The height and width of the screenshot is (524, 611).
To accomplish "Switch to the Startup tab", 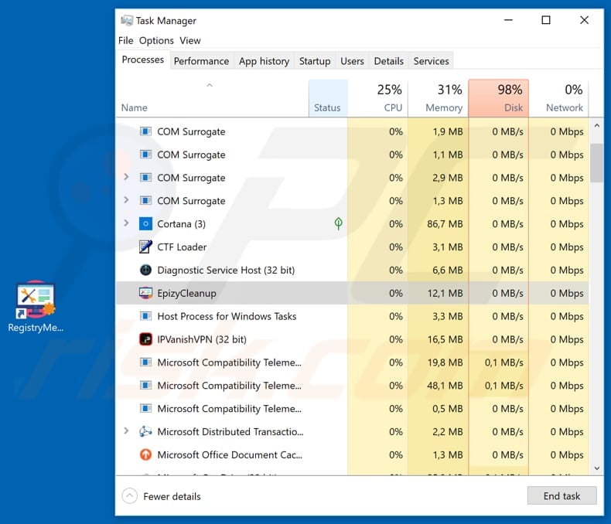I will [315, 61].
